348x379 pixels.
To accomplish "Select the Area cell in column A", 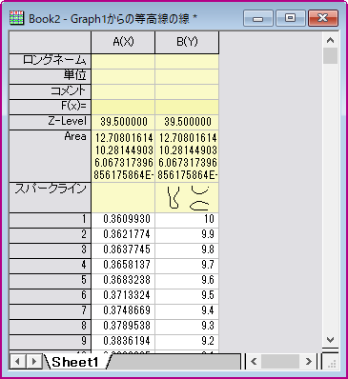I will (x=123, y=156).
